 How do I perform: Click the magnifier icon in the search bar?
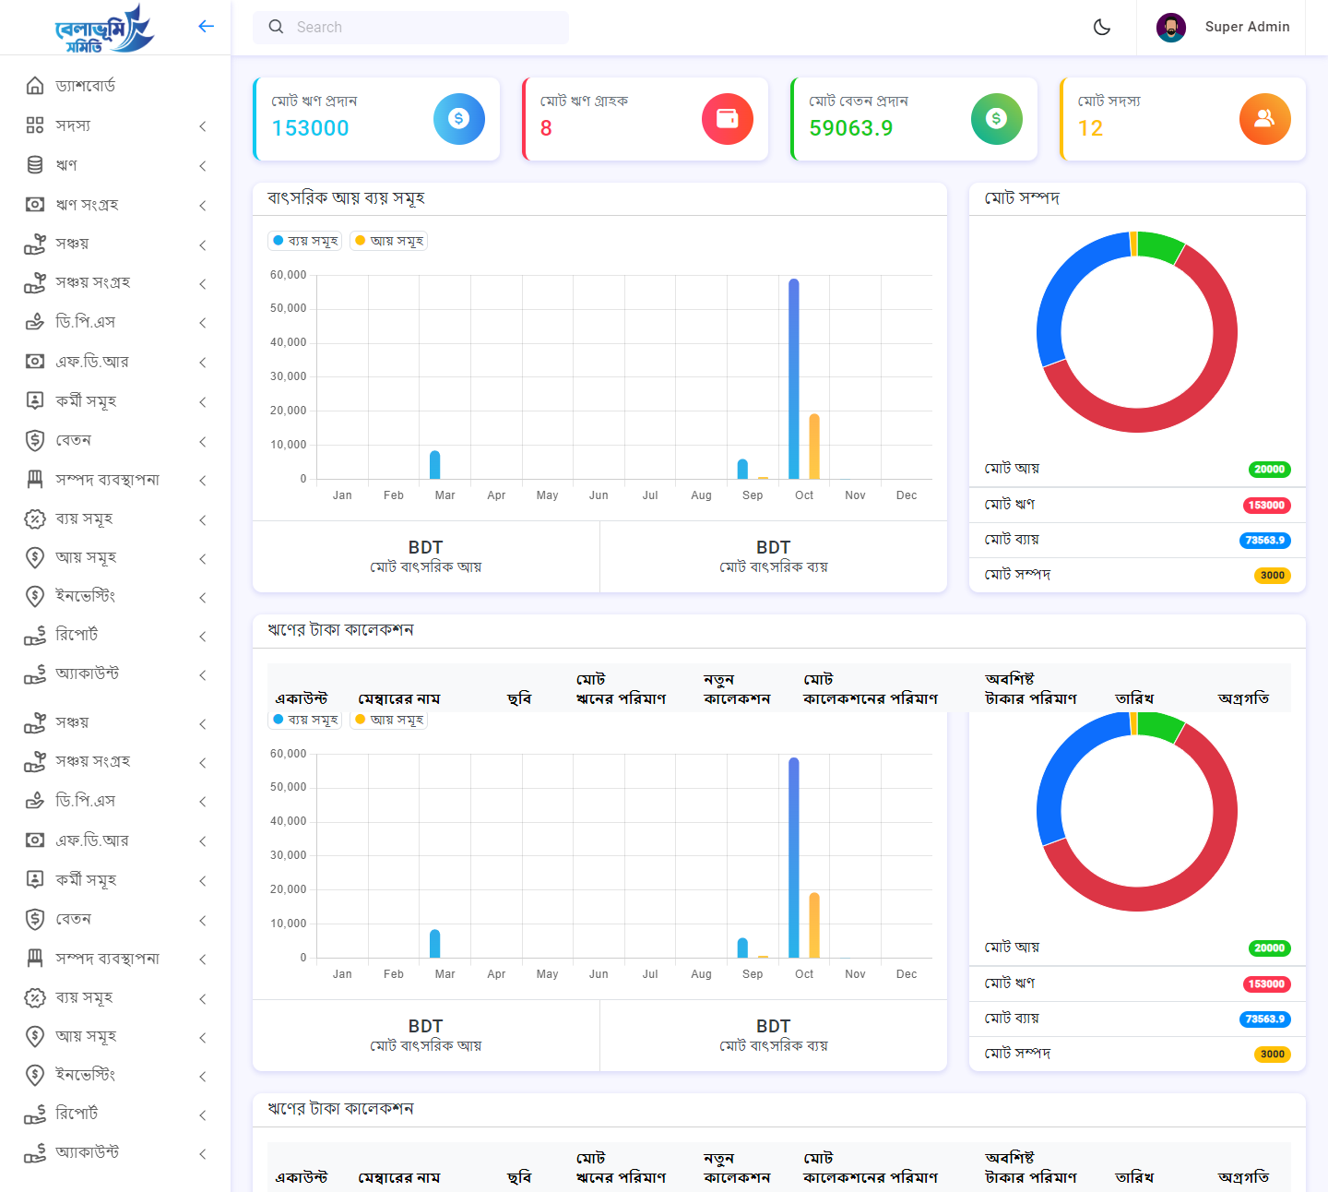[276, 27]
